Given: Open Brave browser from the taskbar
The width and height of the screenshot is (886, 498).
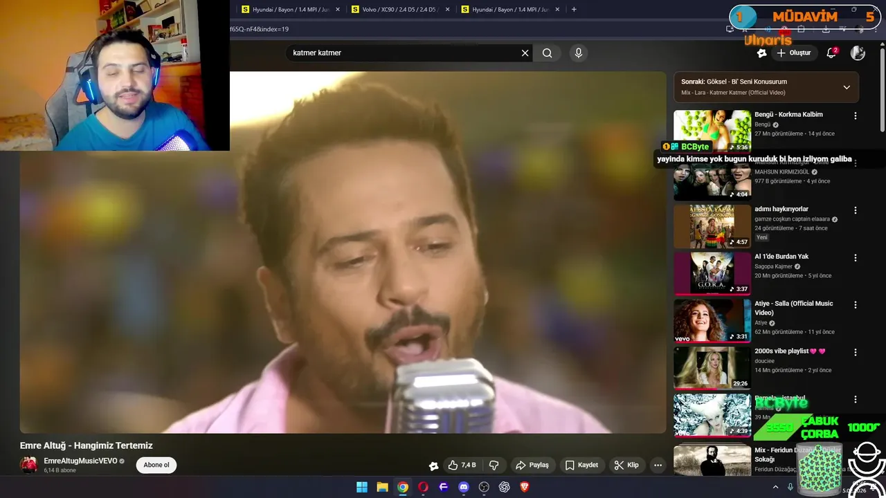Looking at the screenshot, I should click(525, 487).
